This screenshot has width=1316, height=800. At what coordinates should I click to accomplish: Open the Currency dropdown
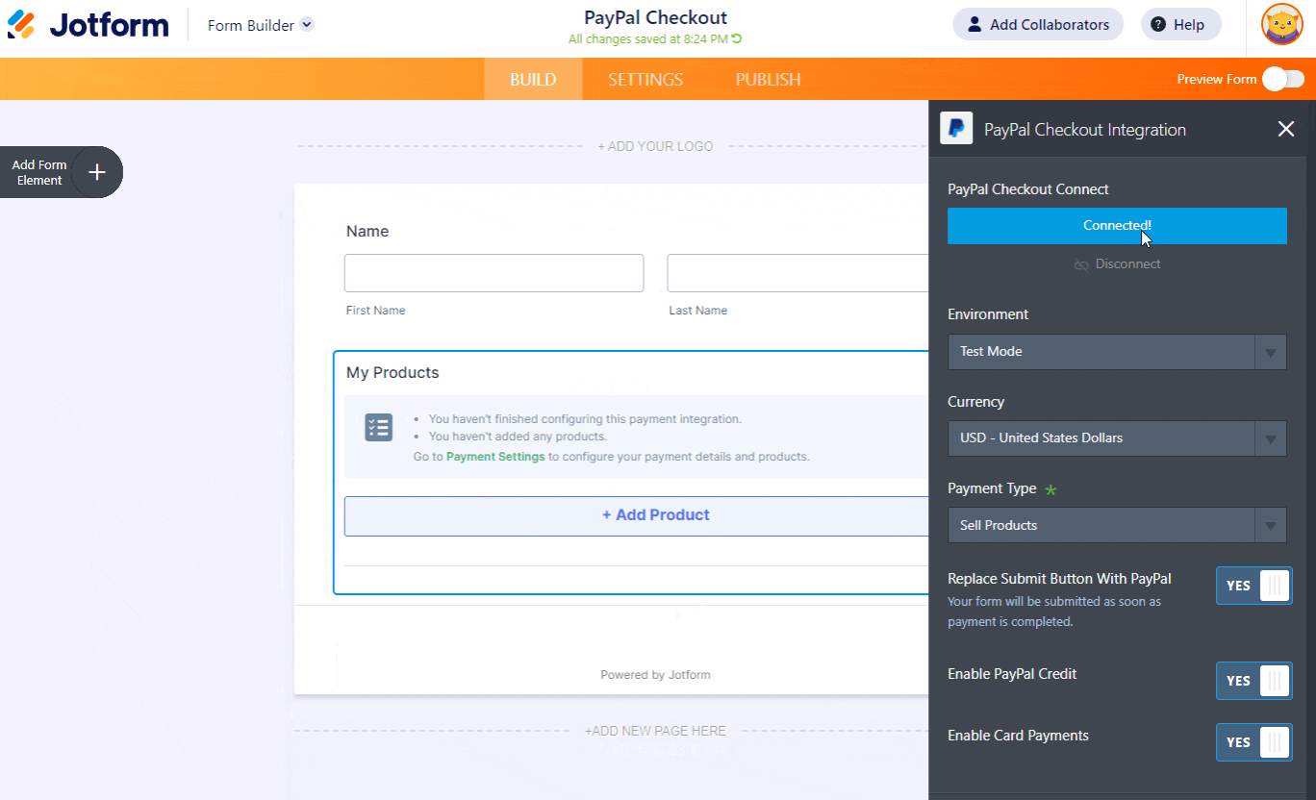pos(1117,438)
